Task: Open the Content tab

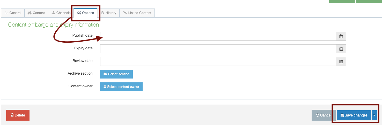Action: (36, 13)
